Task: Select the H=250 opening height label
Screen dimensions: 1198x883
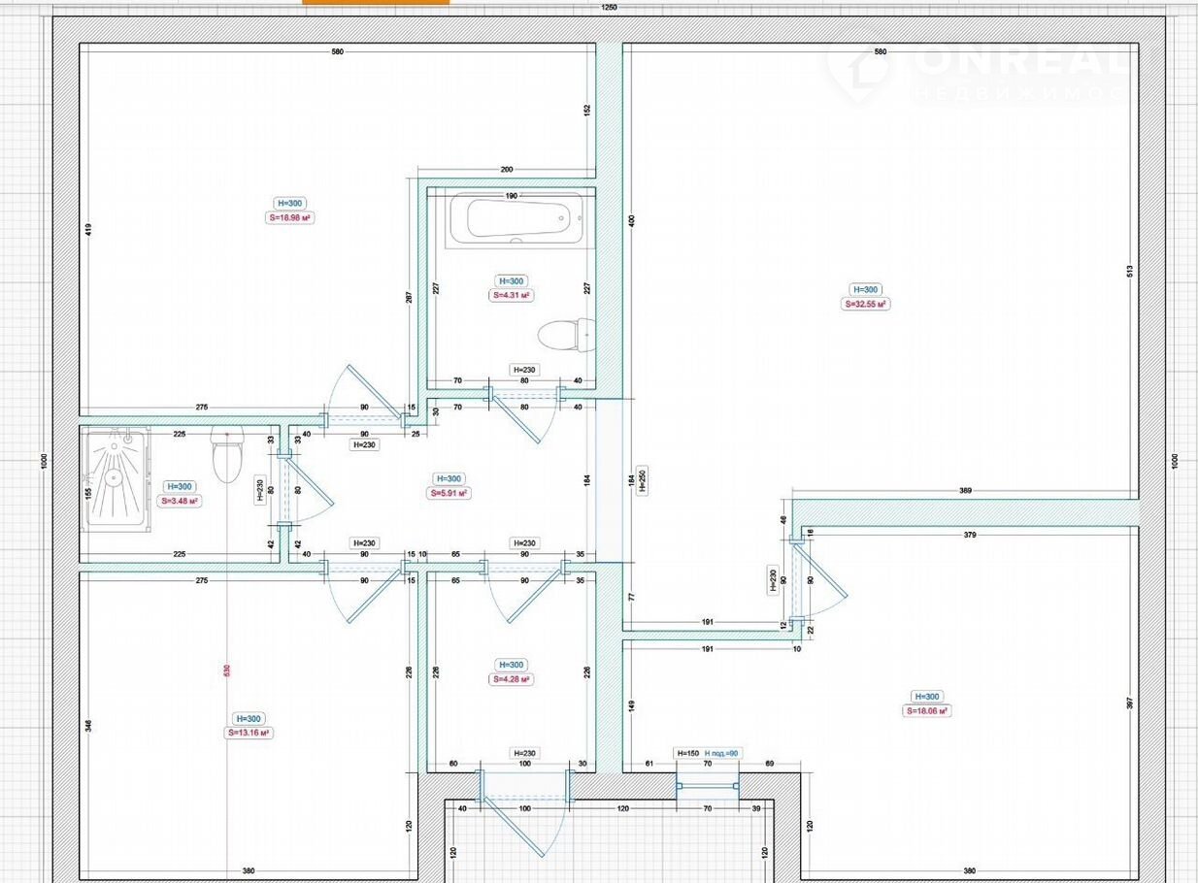Action: (x=642, y=480)
